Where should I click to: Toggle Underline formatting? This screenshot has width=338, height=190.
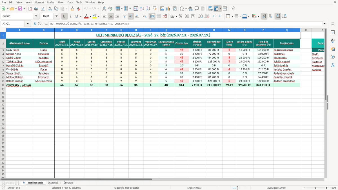pyautogui.click(x=76, y=16)
